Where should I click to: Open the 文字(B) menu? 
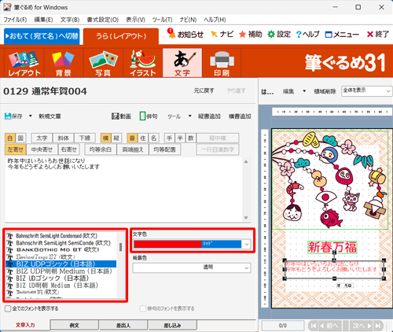tap(70, 20)
